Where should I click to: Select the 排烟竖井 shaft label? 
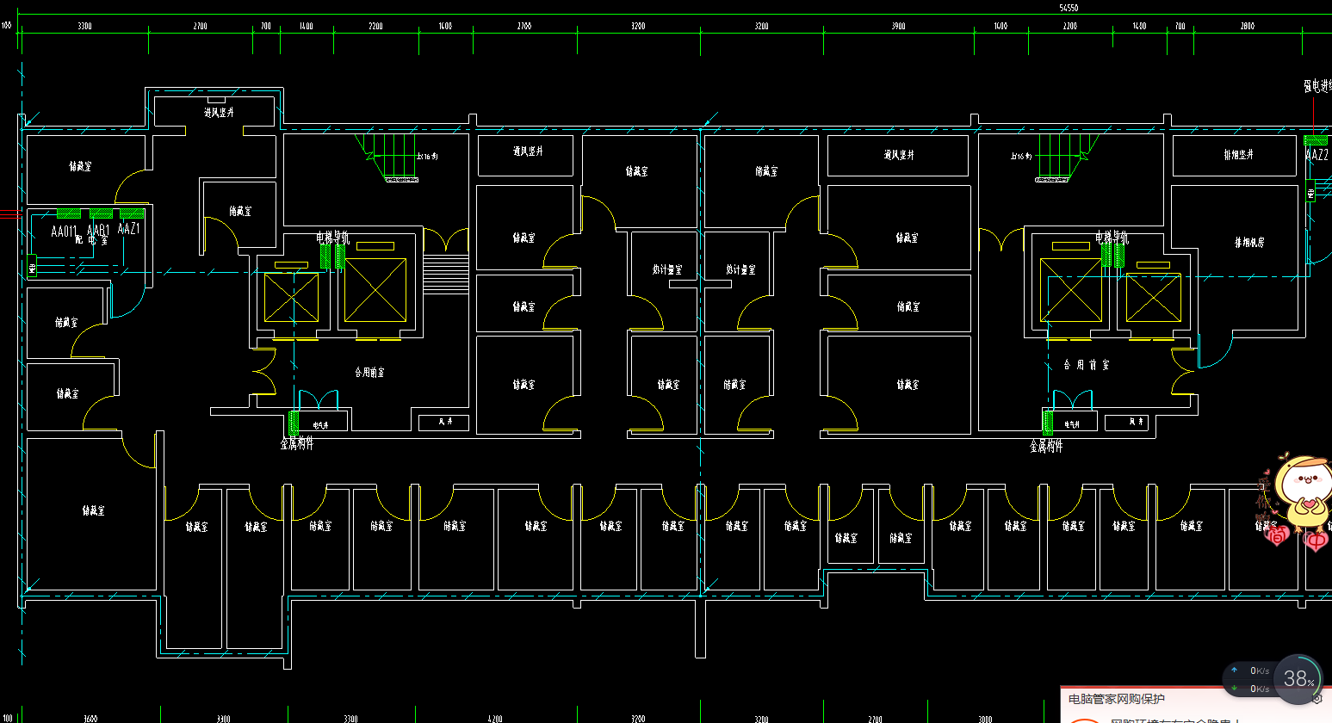click(1239, 155)
